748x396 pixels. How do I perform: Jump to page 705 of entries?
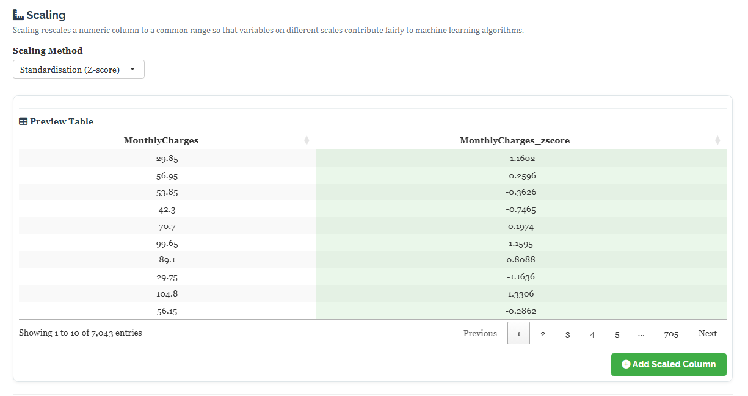click(671, 333)
